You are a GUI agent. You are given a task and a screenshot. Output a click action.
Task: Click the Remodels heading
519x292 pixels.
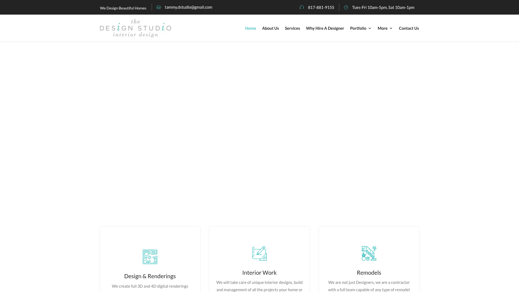(x=369, y=273)
